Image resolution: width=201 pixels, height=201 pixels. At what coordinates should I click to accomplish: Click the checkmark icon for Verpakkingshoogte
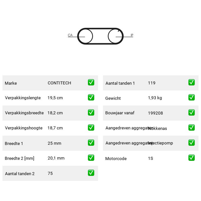[91, 128]
